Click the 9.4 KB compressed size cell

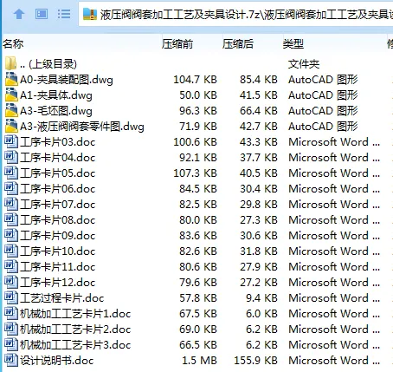[261, 298]
